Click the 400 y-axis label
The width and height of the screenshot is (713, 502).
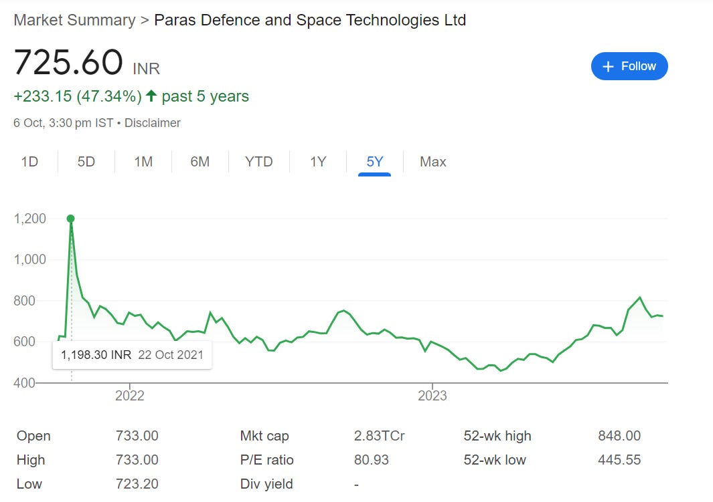tap(25, 383)
